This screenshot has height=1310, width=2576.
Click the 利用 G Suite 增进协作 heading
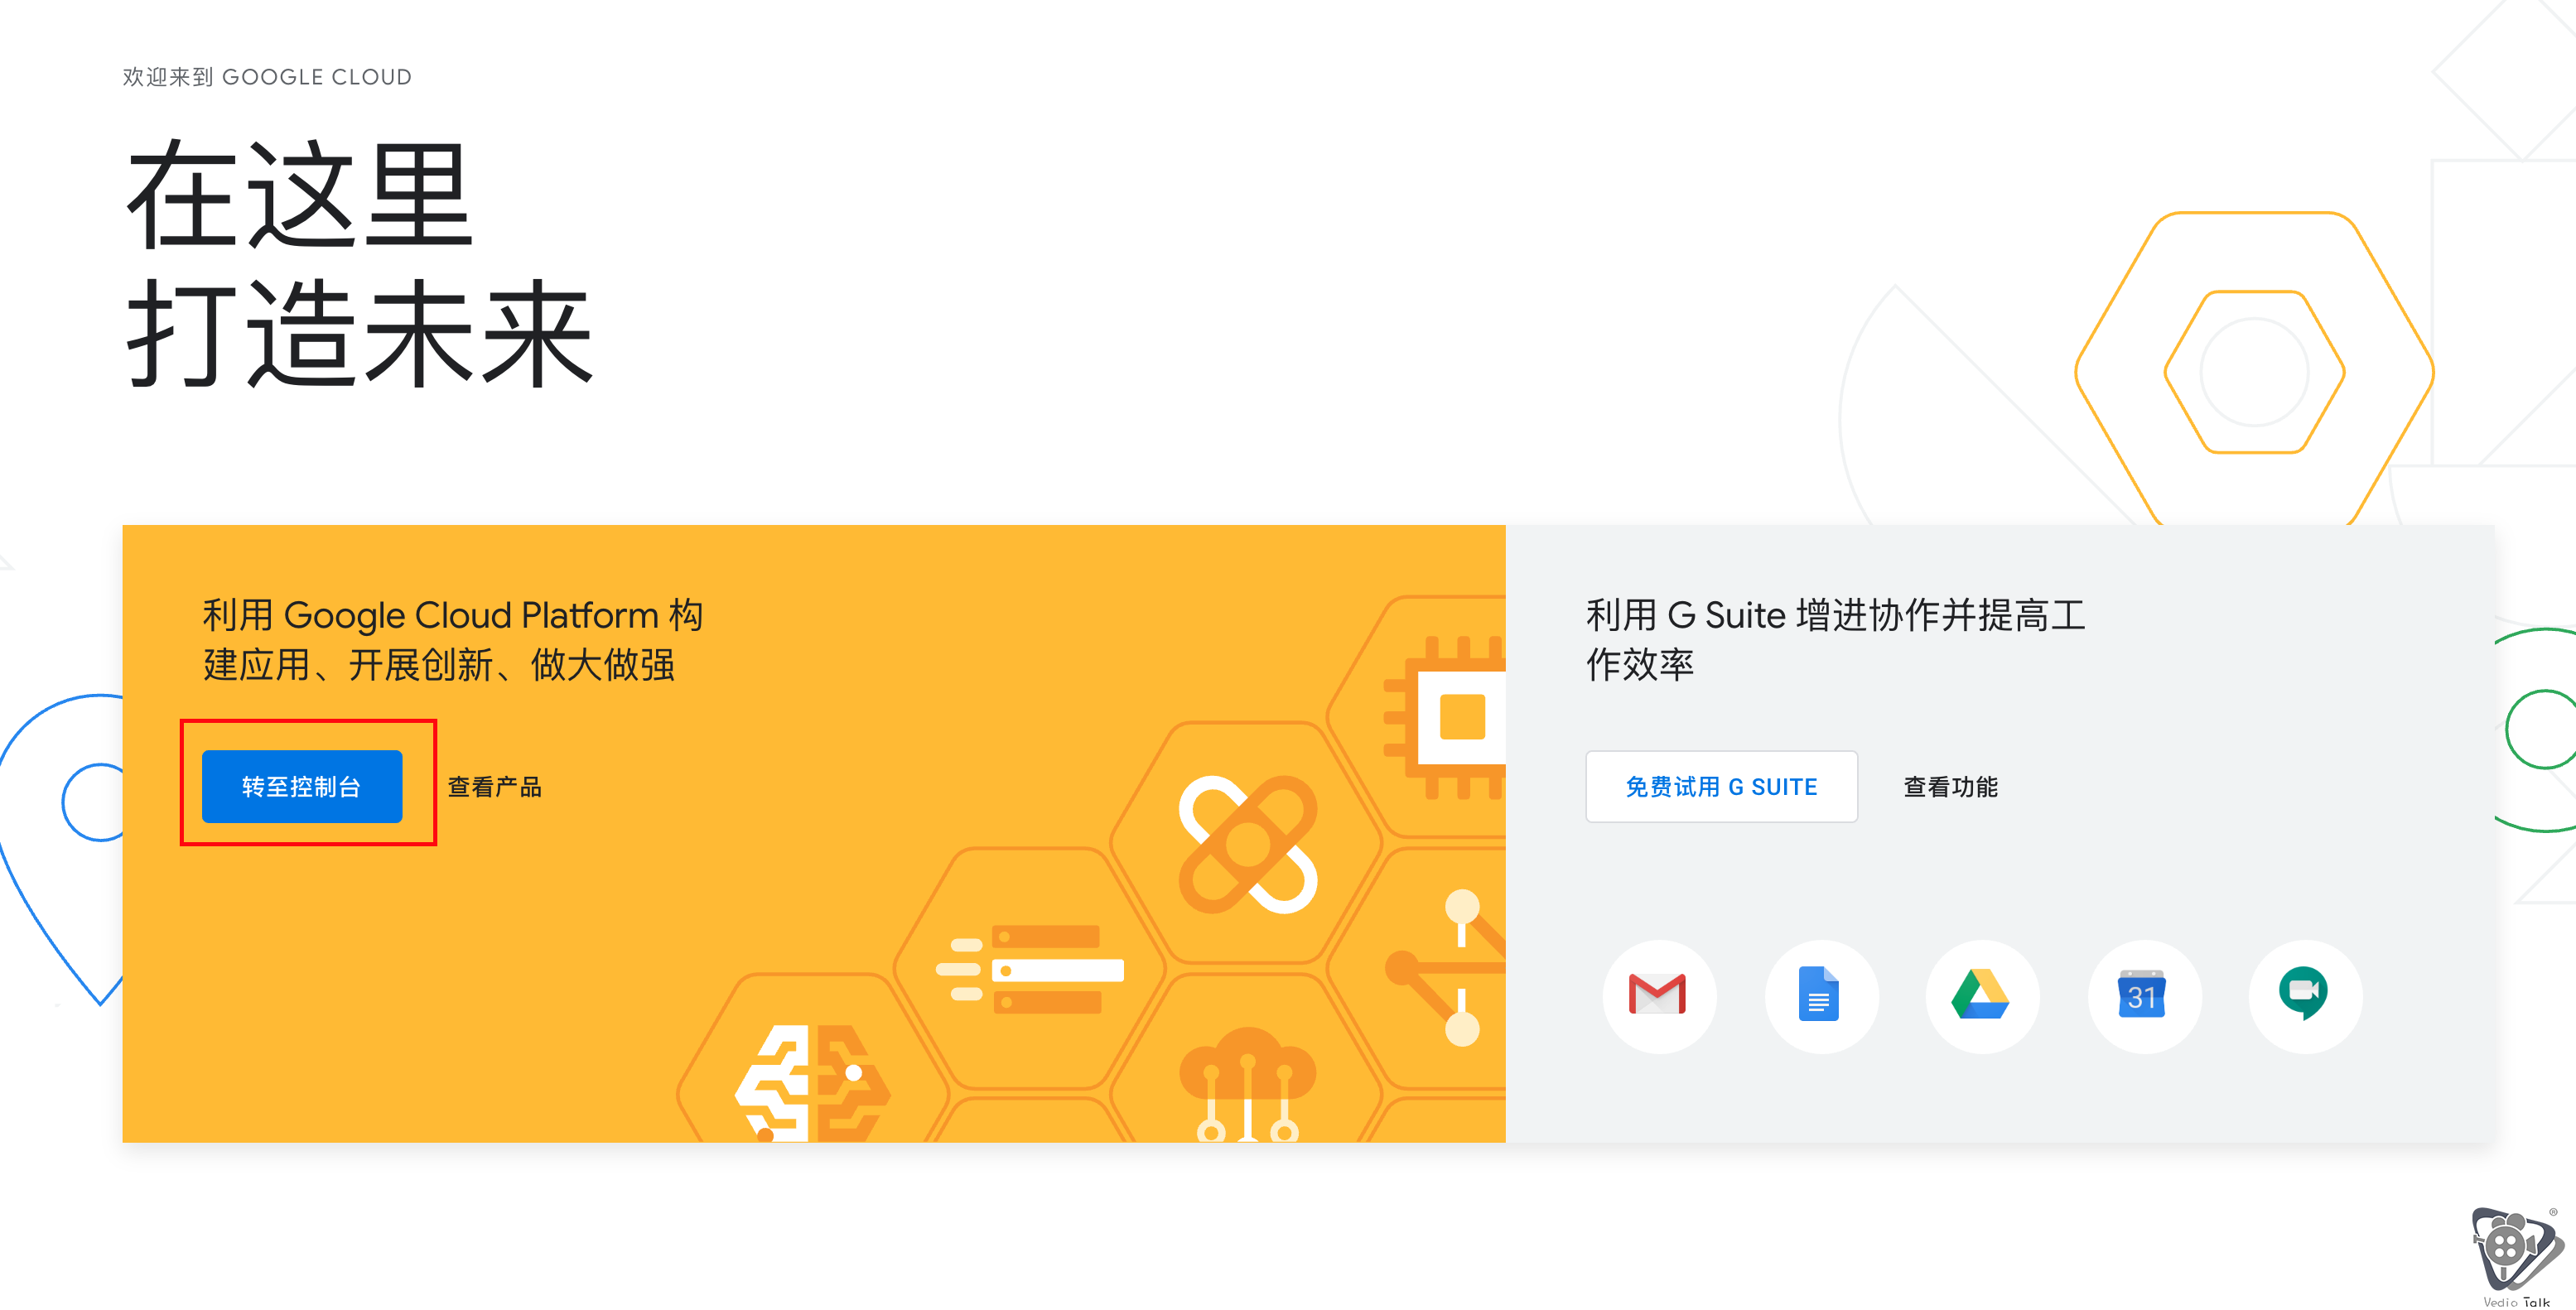click(x=1836, y=639)
